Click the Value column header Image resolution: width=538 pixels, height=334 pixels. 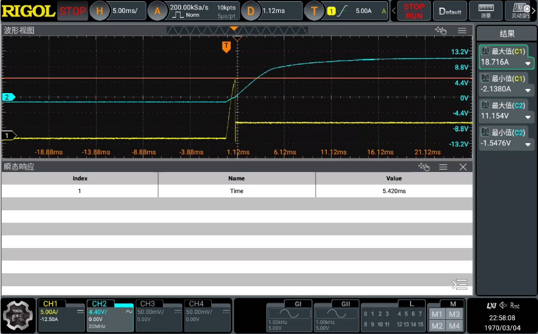tap(394, 178)
